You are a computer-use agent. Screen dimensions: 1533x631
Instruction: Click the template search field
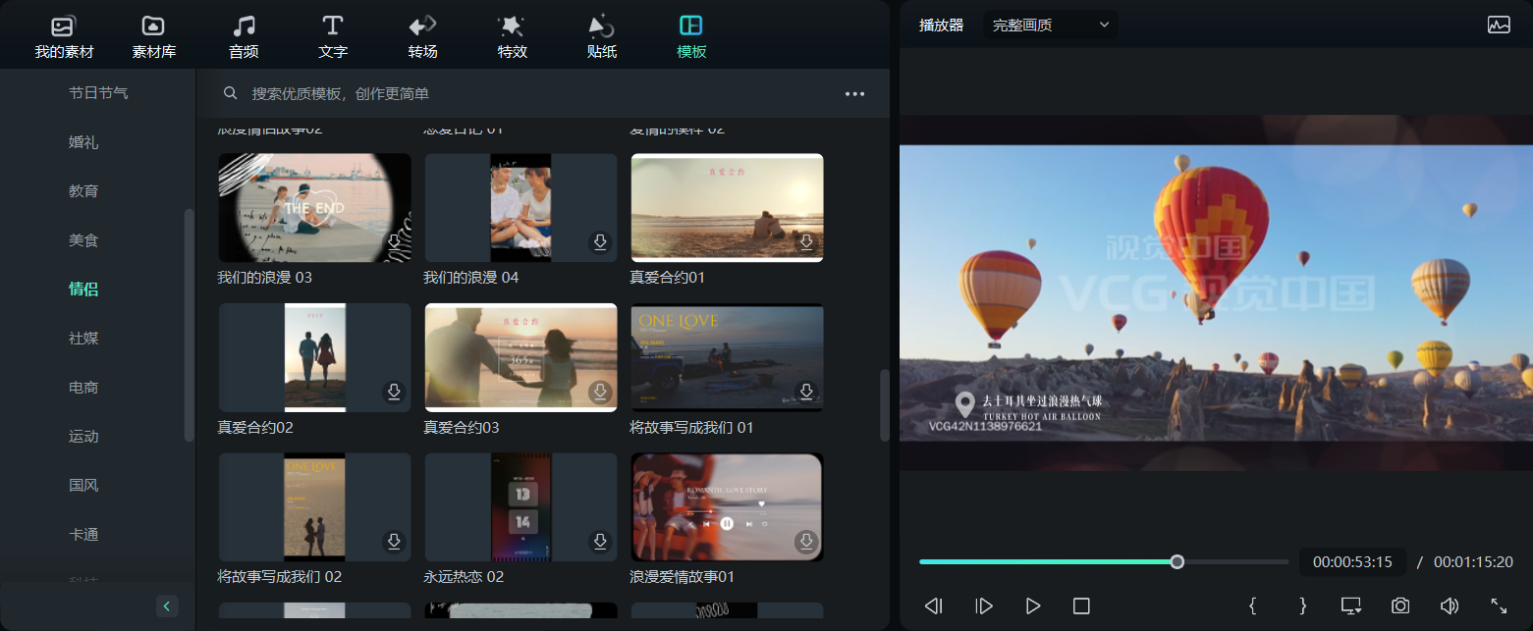click(x=530, y=94)
